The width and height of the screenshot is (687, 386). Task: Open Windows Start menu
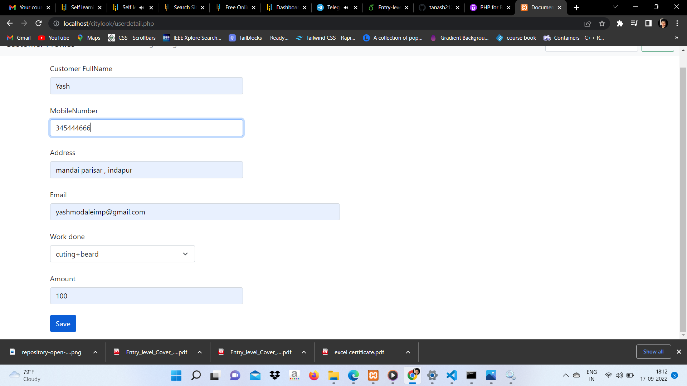point(176,375)
